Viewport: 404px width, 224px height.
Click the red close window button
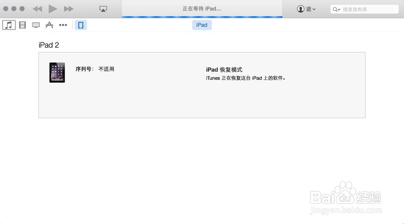coord(6,9)
